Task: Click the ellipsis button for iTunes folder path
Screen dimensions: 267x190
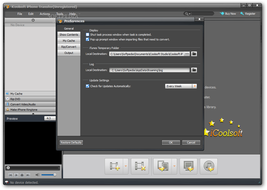Action: [187, 54]
